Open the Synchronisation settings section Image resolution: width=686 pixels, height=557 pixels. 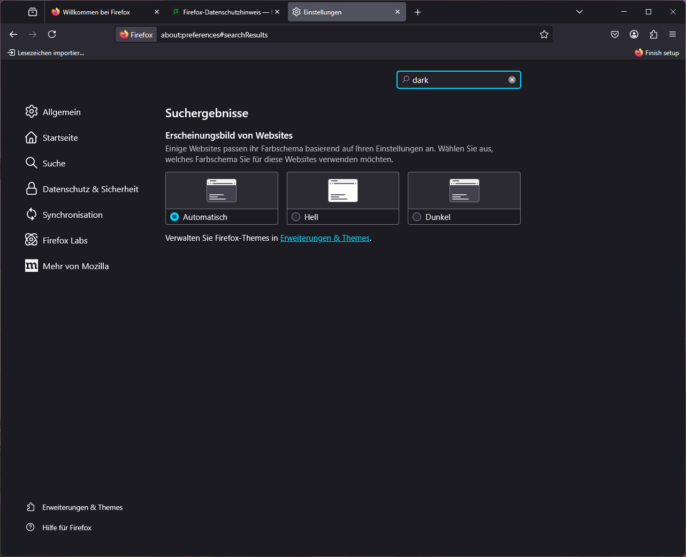click(x=73, y=215)
